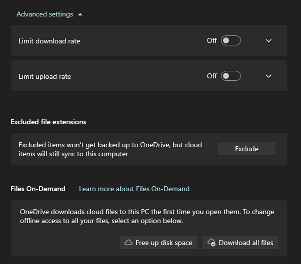
Task: Expand the Limit download rate chevron
Action: 268,41
